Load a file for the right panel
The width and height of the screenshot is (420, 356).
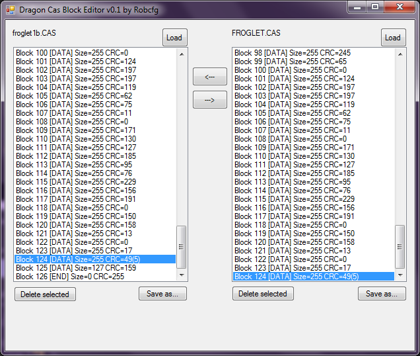[x=393, y=38]
